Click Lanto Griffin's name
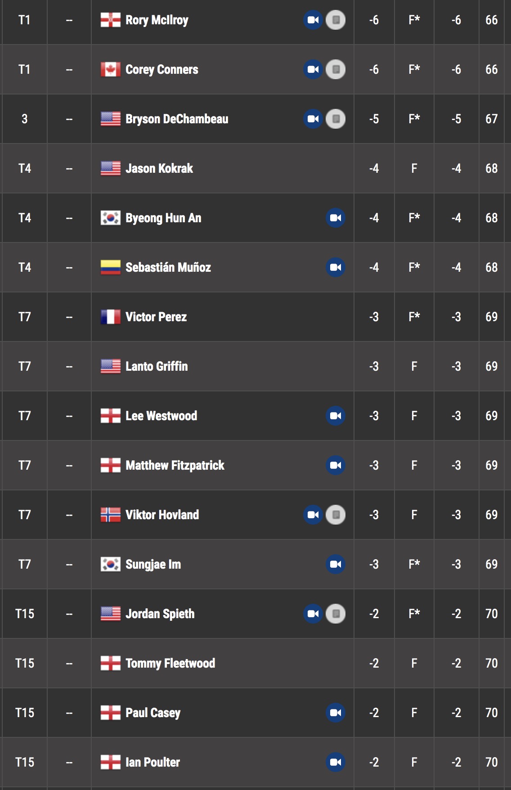Viewport: 511px width, 790px height. click(x=157, y=366)
